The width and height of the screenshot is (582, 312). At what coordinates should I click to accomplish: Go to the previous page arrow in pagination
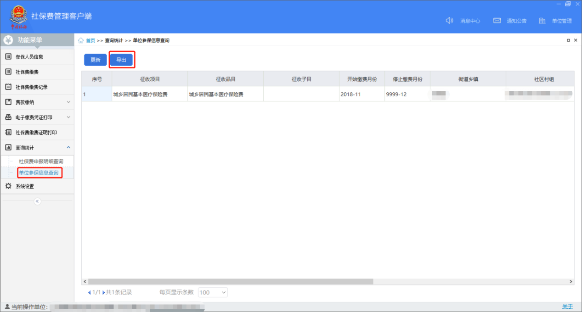pyautogui.click(x=89, y=292)
